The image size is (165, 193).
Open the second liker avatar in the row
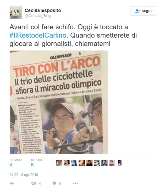coord(67,163)
